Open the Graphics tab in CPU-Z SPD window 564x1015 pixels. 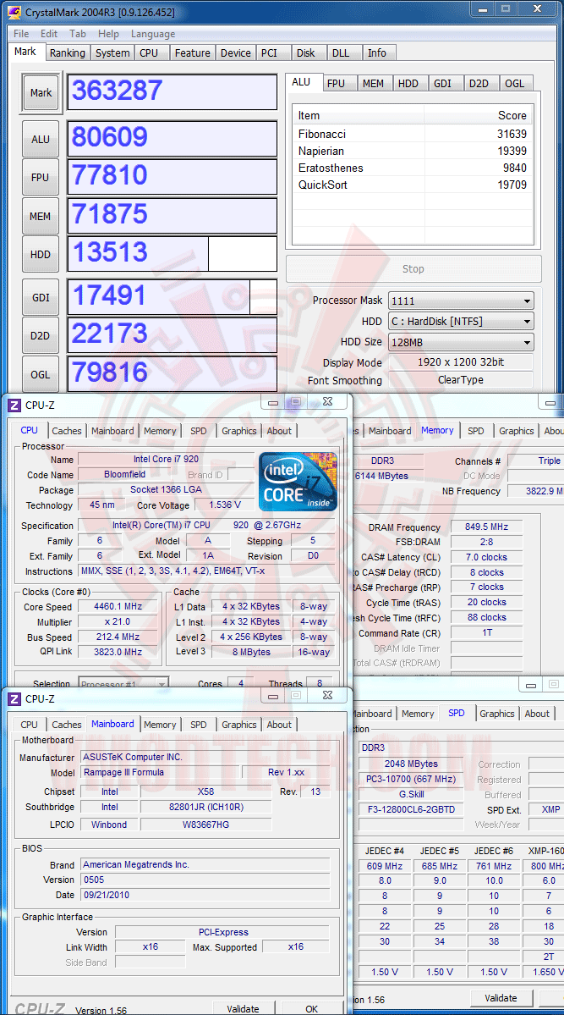(496, 714)
